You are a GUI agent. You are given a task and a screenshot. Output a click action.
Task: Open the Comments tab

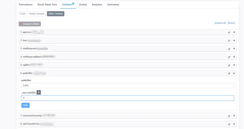(x=113, y=5)
